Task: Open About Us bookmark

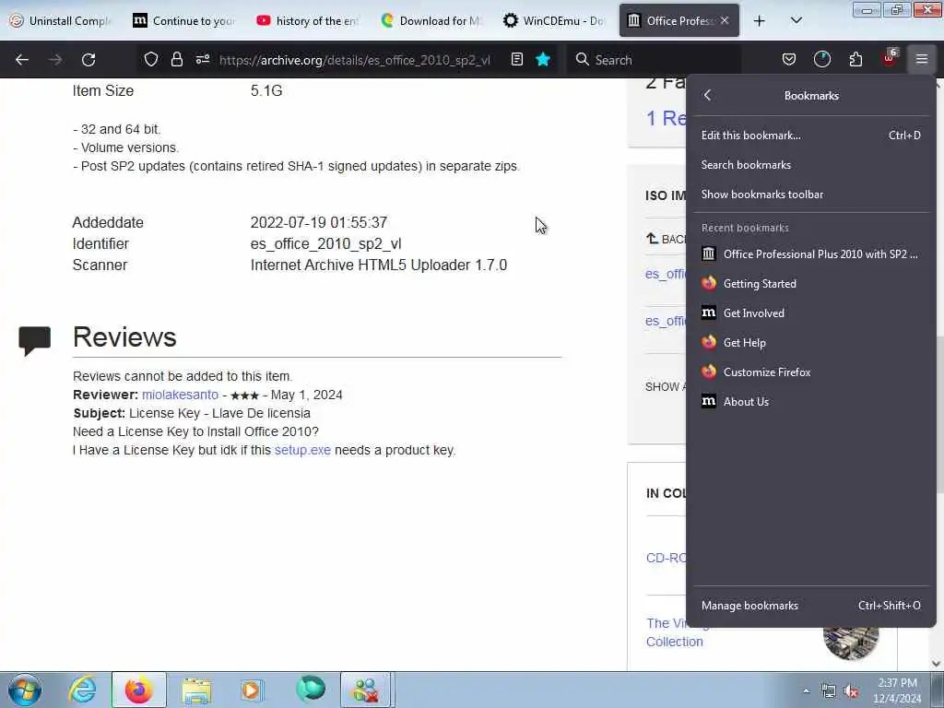Action: click(x=811, y=402)
